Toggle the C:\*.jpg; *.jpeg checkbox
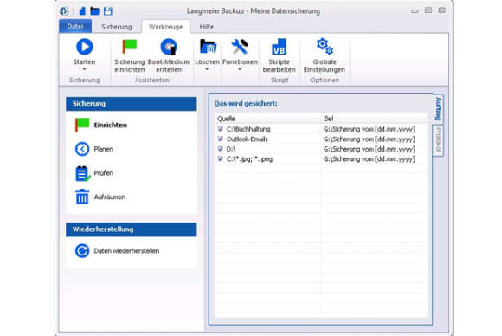The height and width of the screenshot is (336, 502). (220, 158)
